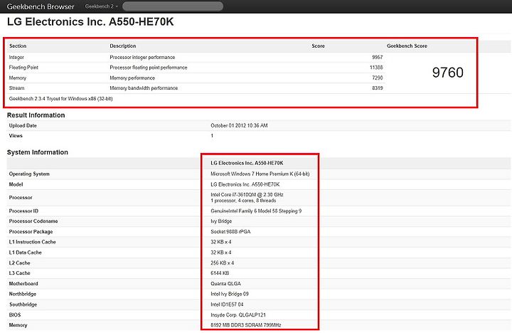Screen dimensions: 512x333
Task: Select the Memory score value 7290
Action: click(x=378, y=78)
